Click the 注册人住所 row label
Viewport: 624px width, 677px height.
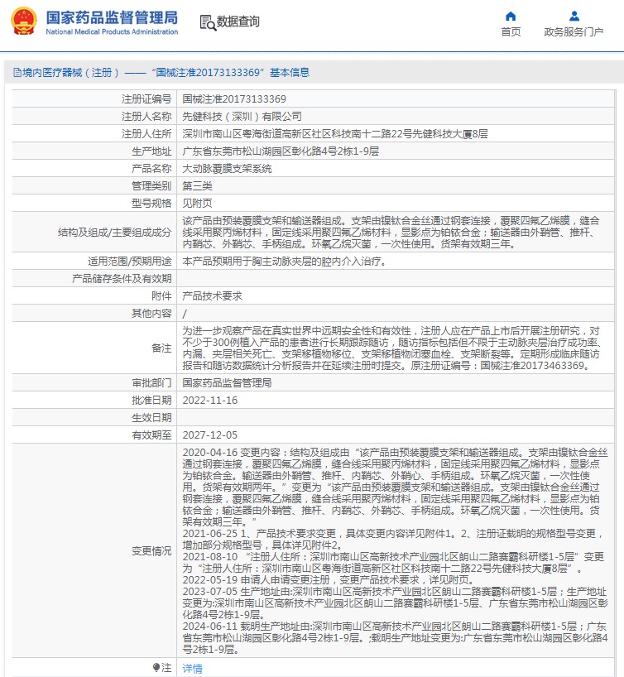pos(146,134)
